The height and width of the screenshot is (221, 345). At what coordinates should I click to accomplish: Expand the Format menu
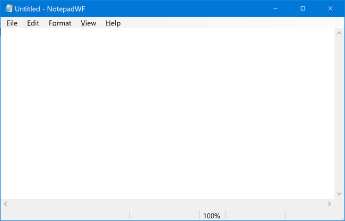(x=60, y=23)
